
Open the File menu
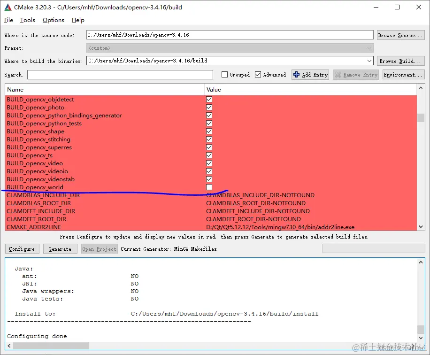pos(8,20)
